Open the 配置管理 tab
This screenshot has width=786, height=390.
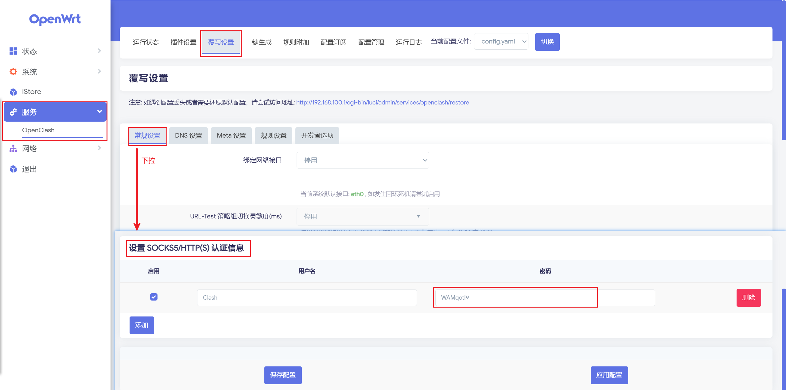pyautogui.click(x=371, y=42)
